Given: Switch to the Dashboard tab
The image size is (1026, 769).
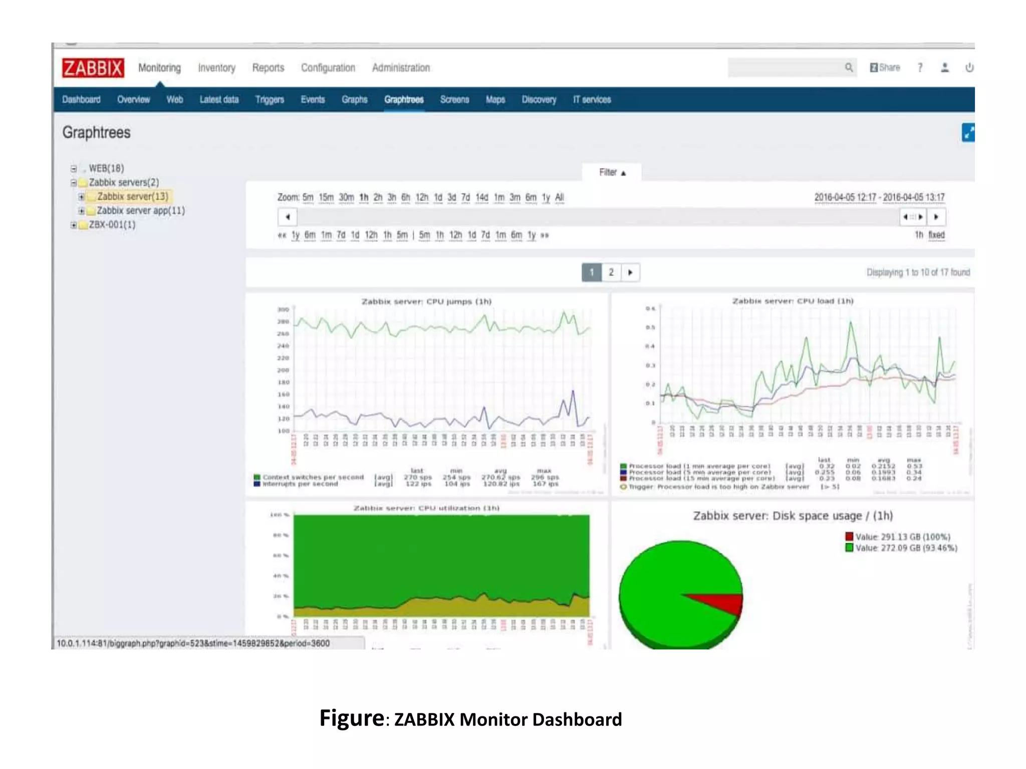Looking at the screenshot, I should point(81,100).
